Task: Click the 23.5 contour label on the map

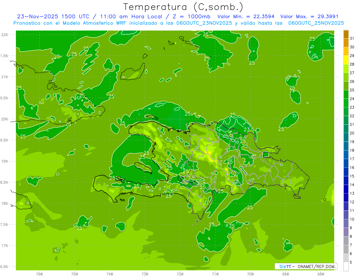Action: pyautogui.click(x=249, y=130)
